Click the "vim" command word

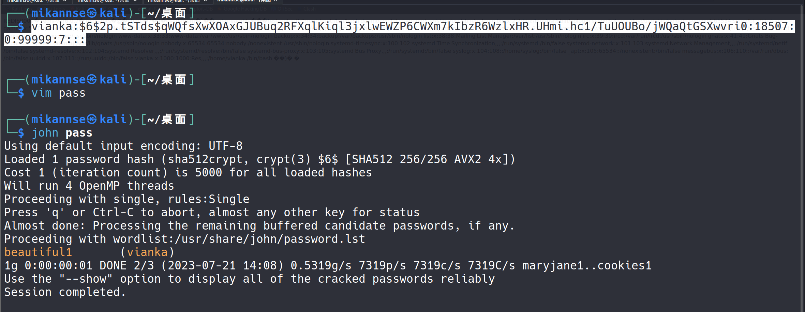click(x=42, y=93)
